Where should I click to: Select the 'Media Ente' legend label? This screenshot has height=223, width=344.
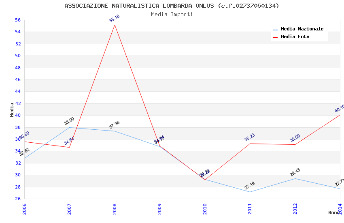295,36
